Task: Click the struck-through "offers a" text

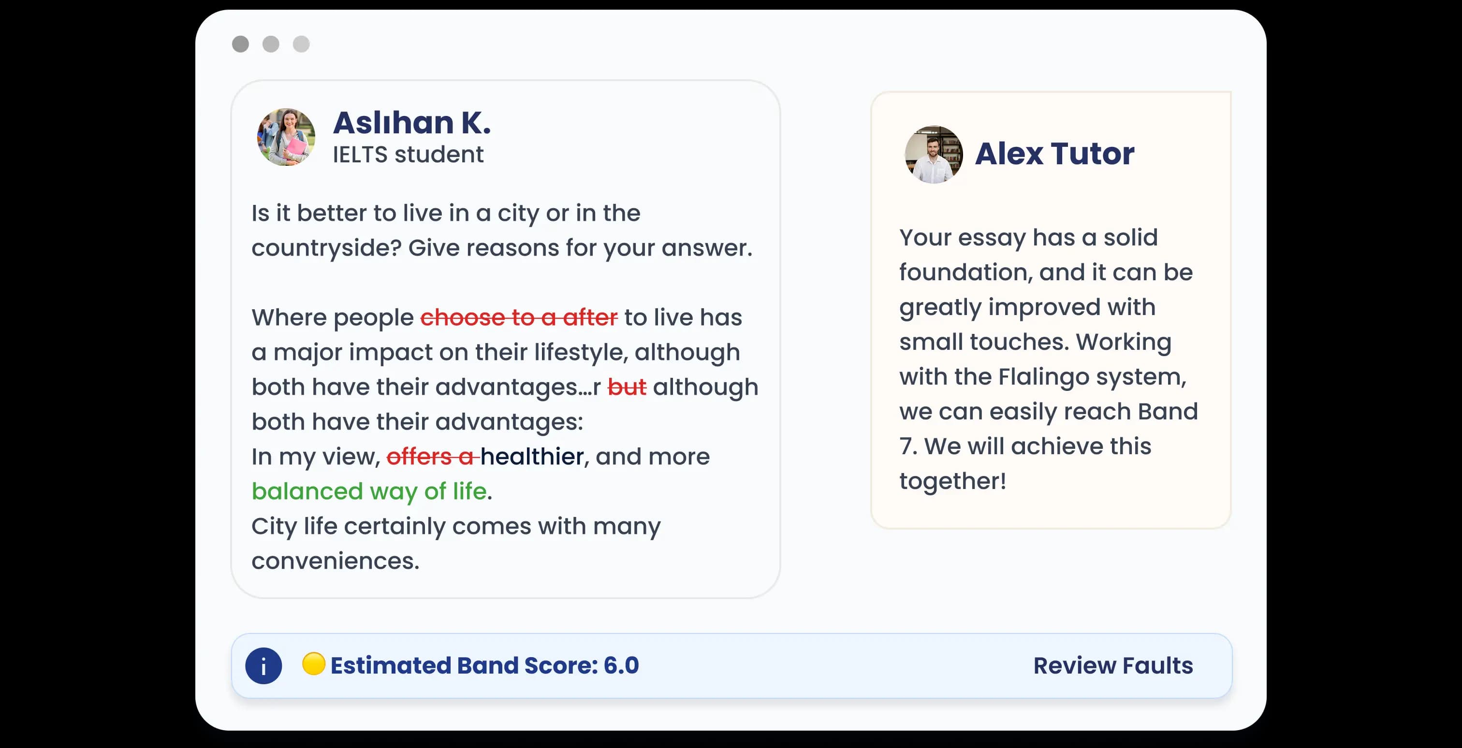Action: coord(430,457)
